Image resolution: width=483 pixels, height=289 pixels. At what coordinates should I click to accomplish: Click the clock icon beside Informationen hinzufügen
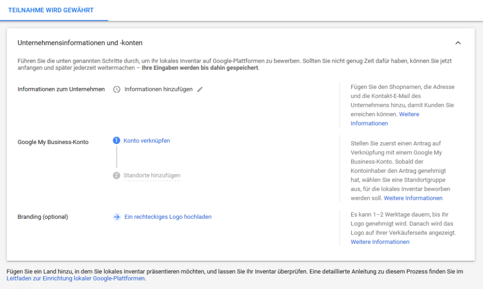117,89
